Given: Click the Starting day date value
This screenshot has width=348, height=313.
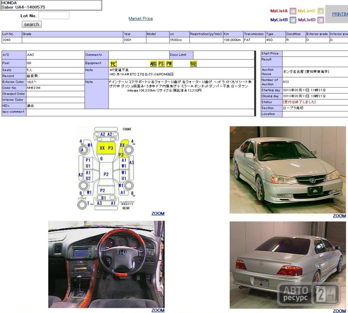Looking at the screenshot, I should 304,90.
